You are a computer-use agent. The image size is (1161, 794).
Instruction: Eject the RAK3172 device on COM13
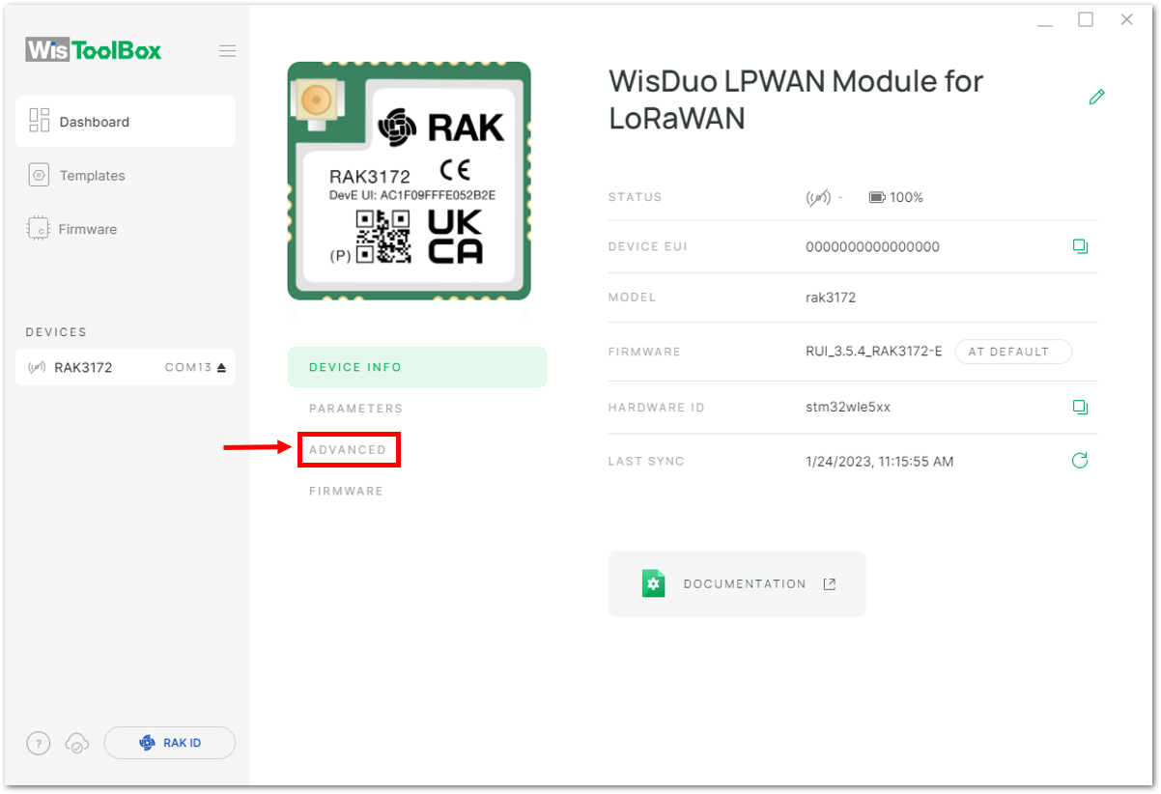click(221, 367)
